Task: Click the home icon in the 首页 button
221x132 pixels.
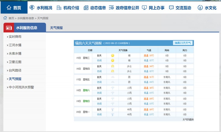Action: [9, 8]
